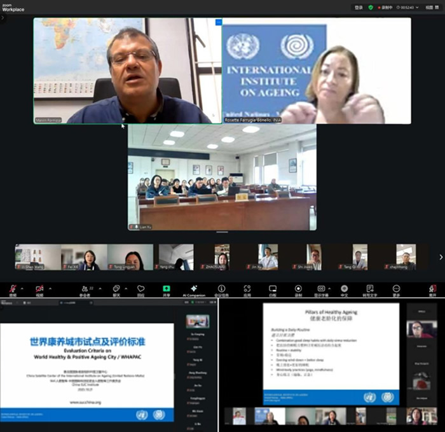Turn on the camera video button
Screen dimensions: 445x432
click(x=39, y=289)
